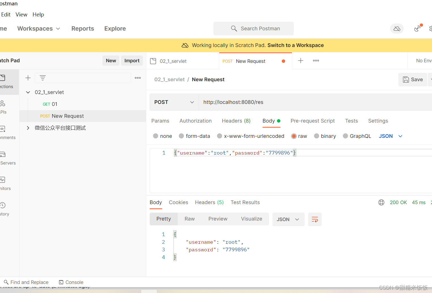Click the offline cloud status icon

click(397, 29)
